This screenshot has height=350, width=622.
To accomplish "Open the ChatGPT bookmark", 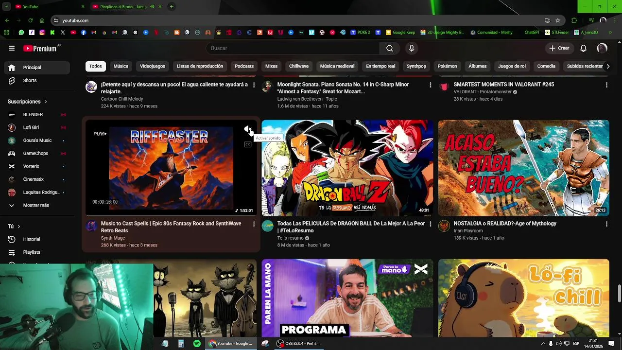I will pyautogui.click(x=532, y=33).
